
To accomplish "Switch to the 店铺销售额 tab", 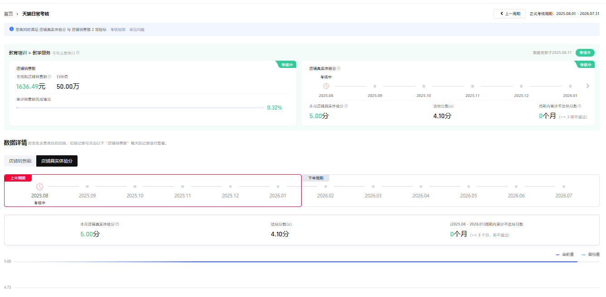I will [x=20, y=161].
